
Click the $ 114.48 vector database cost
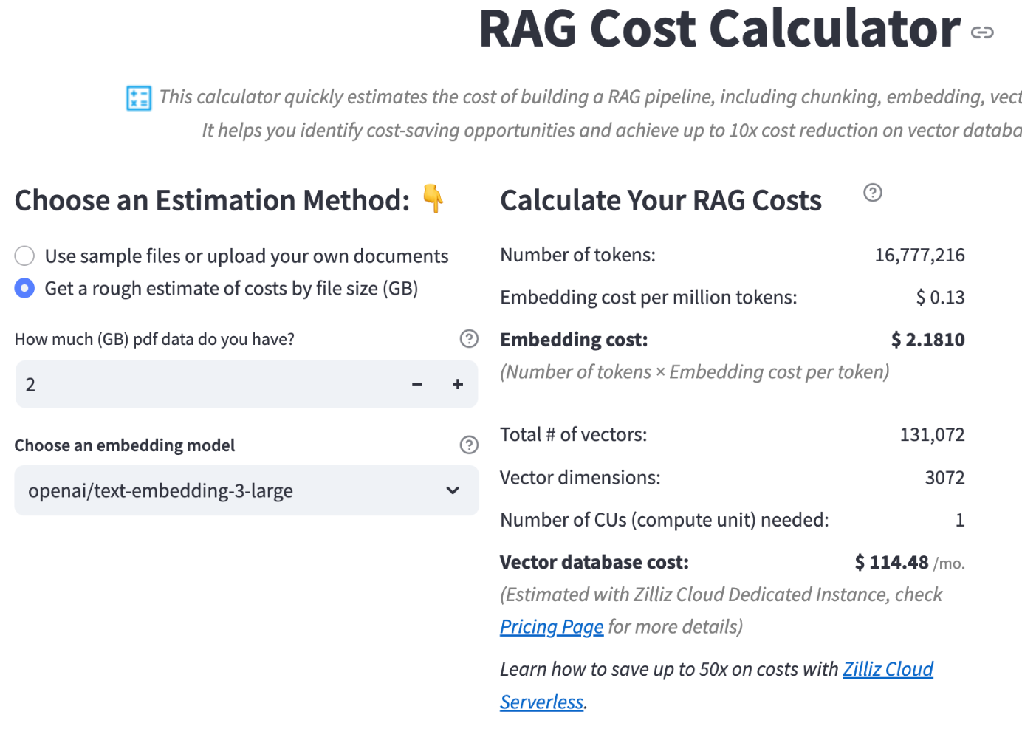891,563
